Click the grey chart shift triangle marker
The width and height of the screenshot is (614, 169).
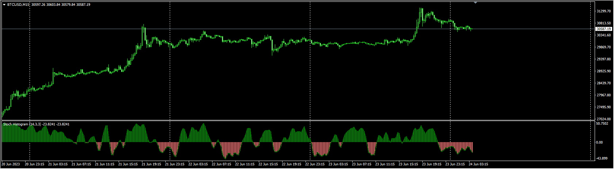pyautogui.click(x=475, y=3)
